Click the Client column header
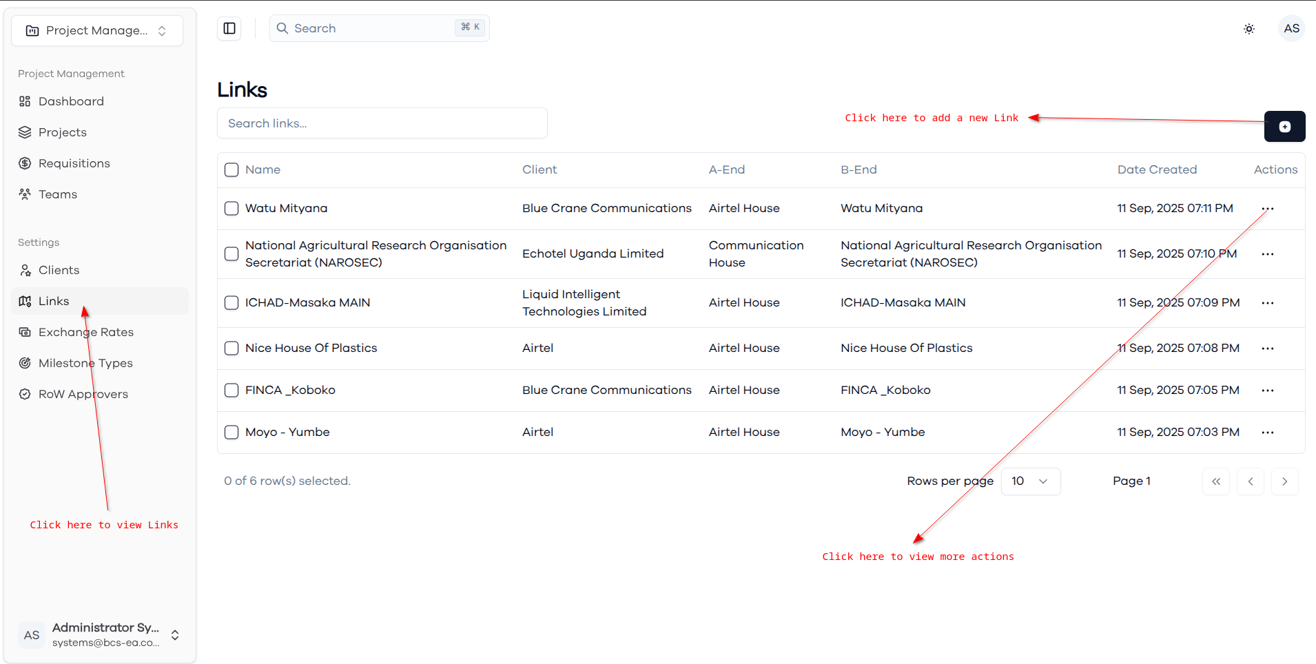Viewport: 1316px width, 664px height. tap(539, 169)
